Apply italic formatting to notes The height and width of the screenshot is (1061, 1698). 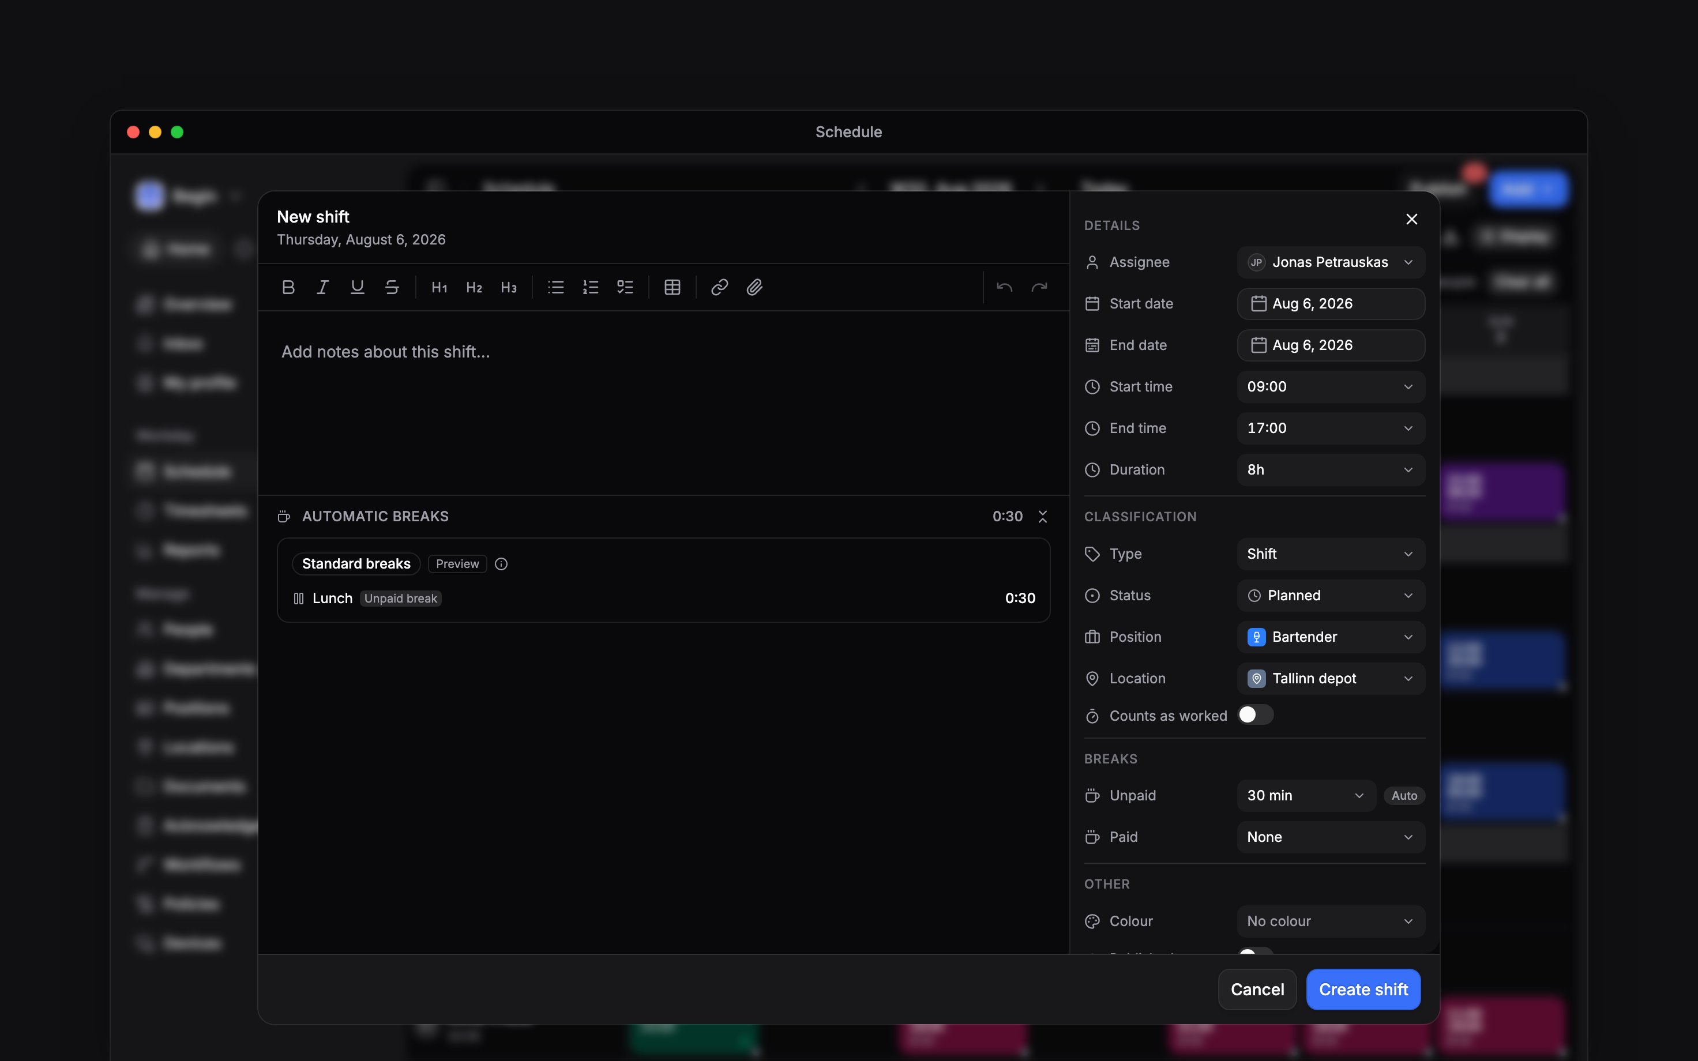323,287
